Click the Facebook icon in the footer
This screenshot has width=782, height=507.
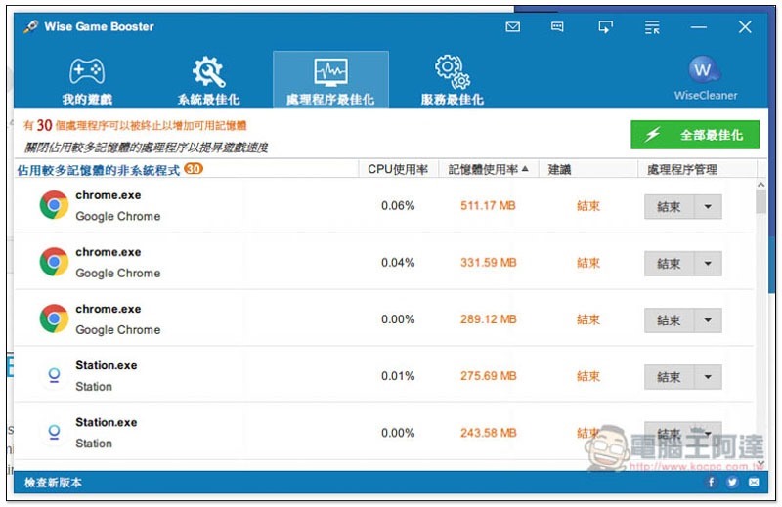click(711, 483)
